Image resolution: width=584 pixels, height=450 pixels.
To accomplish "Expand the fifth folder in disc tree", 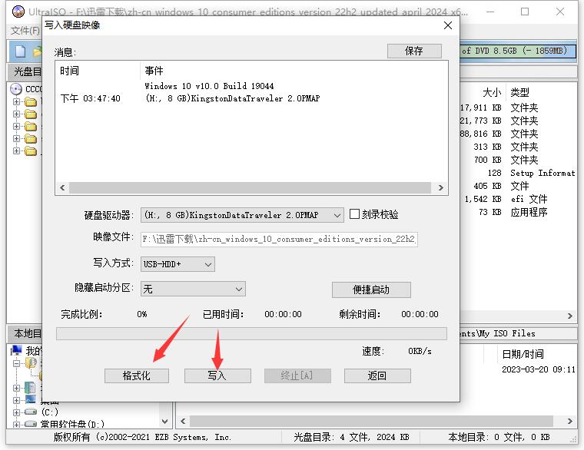I will click(16, 151).
